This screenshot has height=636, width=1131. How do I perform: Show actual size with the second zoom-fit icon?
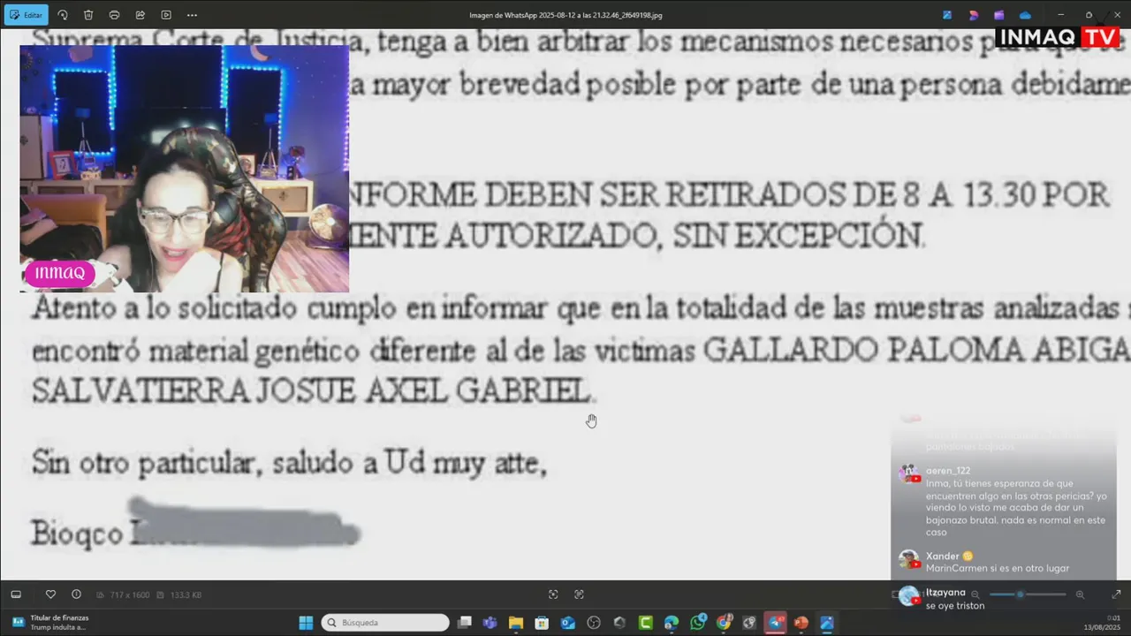579,594
